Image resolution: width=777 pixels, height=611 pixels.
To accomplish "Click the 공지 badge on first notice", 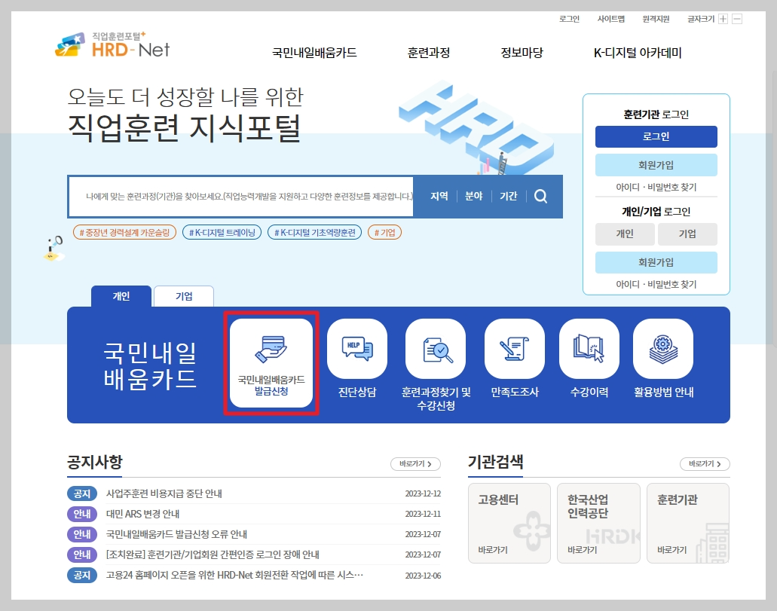I will (x=81, y=493).
